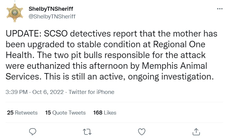Viewport: 228px width, 140px height.
Task: Click the 3:39 PM timestamp
Action: click(17, 92)
